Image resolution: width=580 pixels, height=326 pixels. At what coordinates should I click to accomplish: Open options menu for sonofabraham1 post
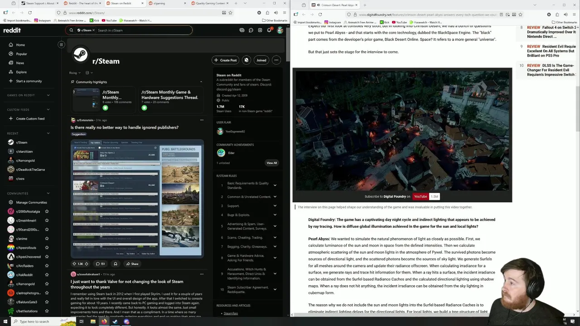pyautogui.click(x=202, y=274)
